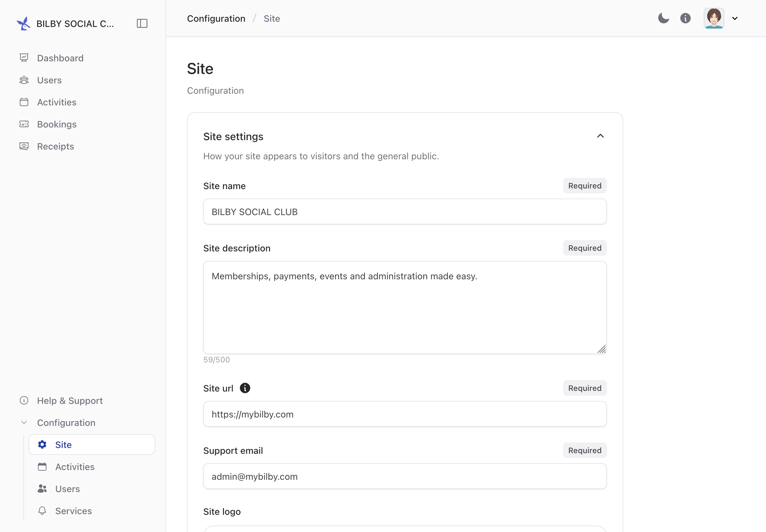Click the Help & Support info icon

(x=24, y=400)
